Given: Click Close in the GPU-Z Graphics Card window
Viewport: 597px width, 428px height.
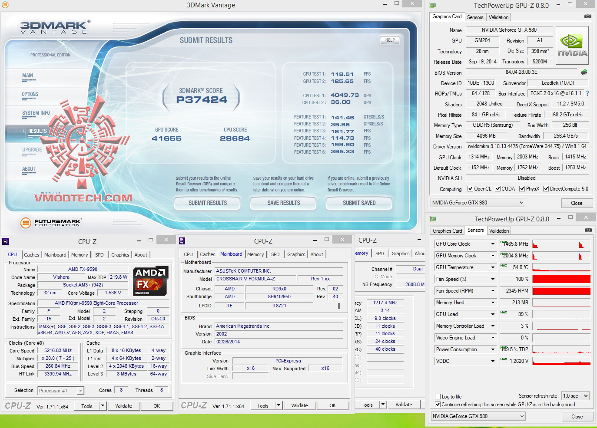Looking at the screenshot, I should (x=577, y=203).
